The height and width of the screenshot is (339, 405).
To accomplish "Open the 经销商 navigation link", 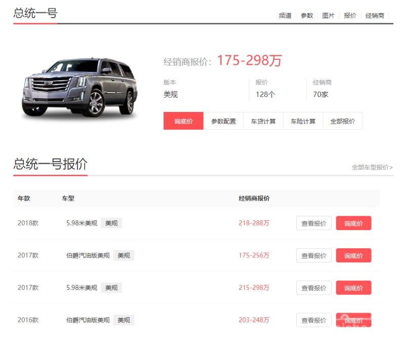I will tap(375, 16).
